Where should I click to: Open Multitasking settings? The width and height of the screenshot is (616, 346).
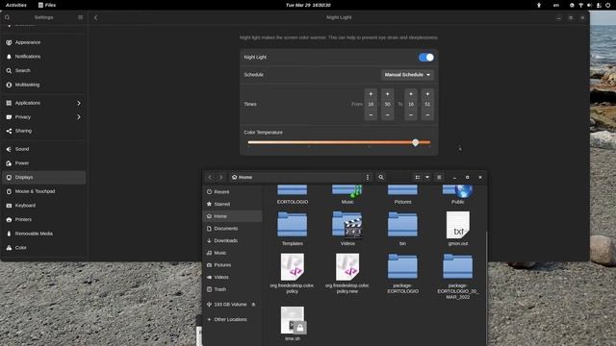coord(43,85)
